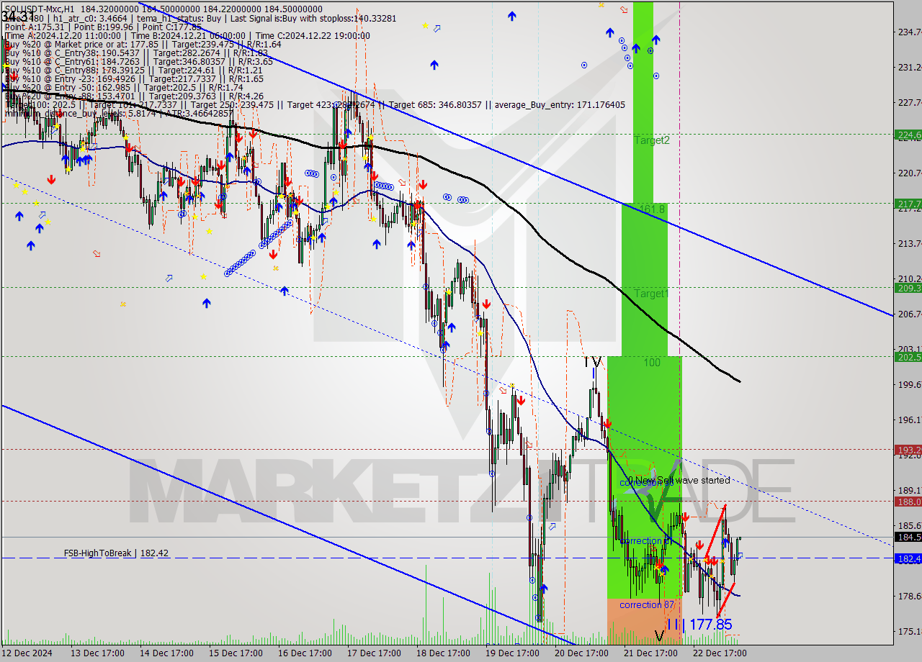Click the 177.85 wave low label
The width and height of the screenshot is (922, 662).
coord(710,625)
